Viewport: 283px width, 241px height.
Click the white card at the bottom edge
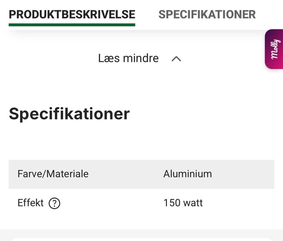(x=141, y=239)
